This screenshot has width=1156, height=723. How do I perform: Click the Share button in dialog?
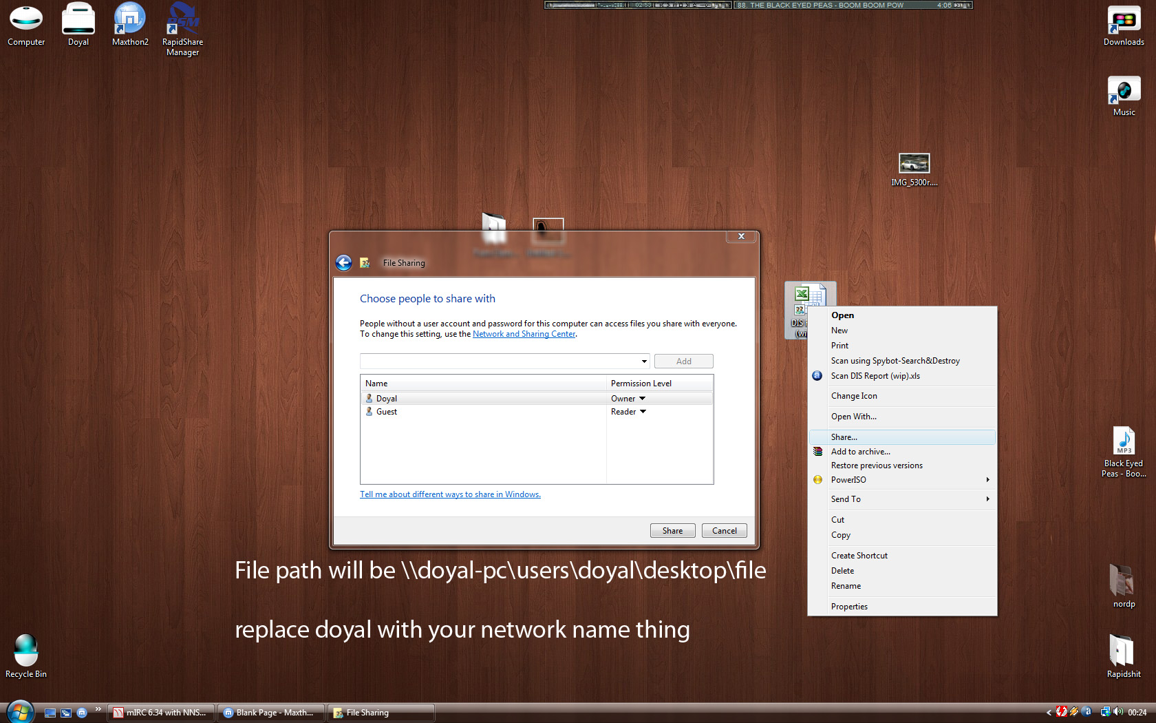coord(672,531)
